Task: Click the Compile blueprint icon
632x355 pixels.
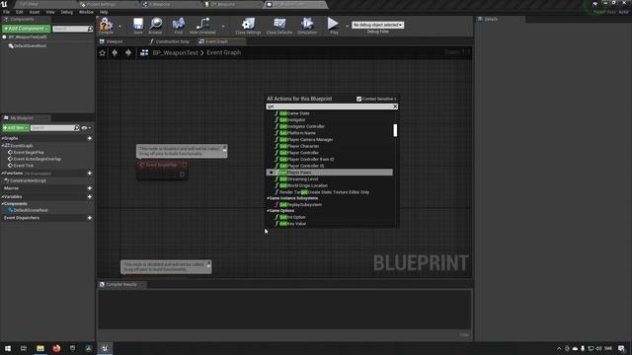Action: pyautogui.click(x=106, y=24)
